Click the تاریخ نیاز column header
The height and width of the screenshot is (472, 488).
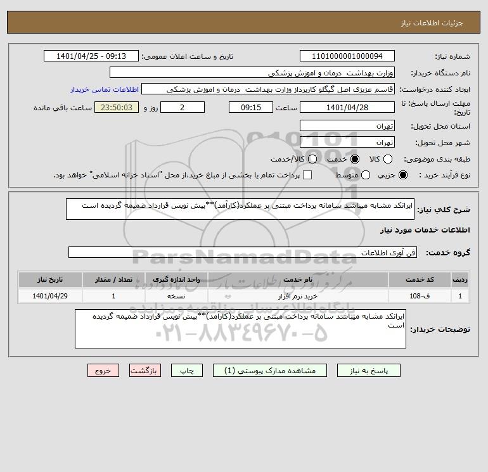[x=50, y=279]
